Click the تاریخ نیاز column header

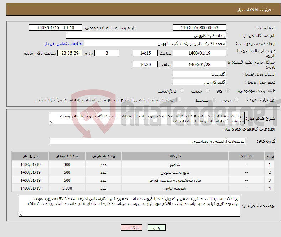coord(31,156)
